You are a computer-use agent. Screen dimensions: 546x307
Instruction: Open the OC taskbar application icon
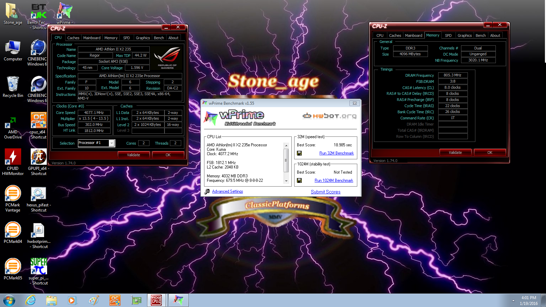click(x=115, y=300)
